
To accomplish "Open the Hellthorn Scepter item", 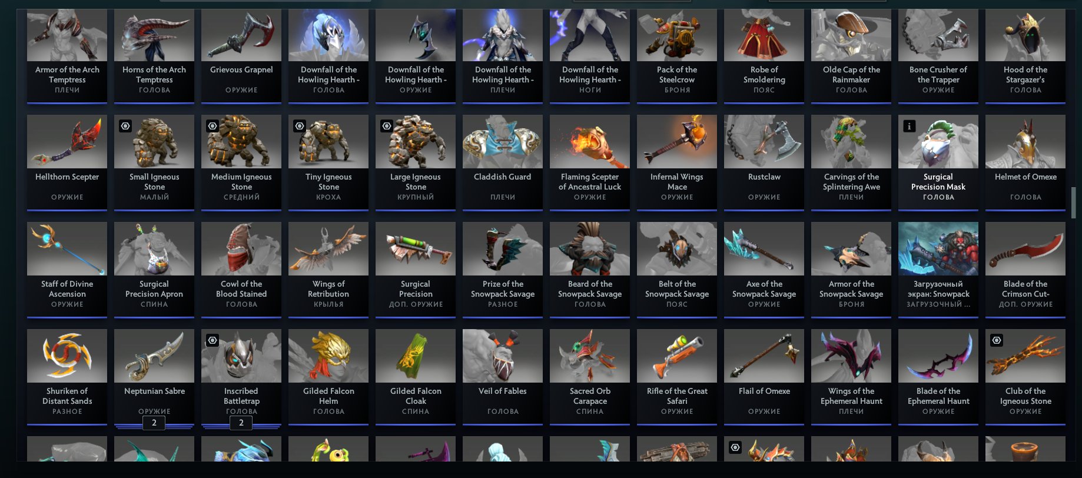I will pyautogui.click(x=67, y=162).
